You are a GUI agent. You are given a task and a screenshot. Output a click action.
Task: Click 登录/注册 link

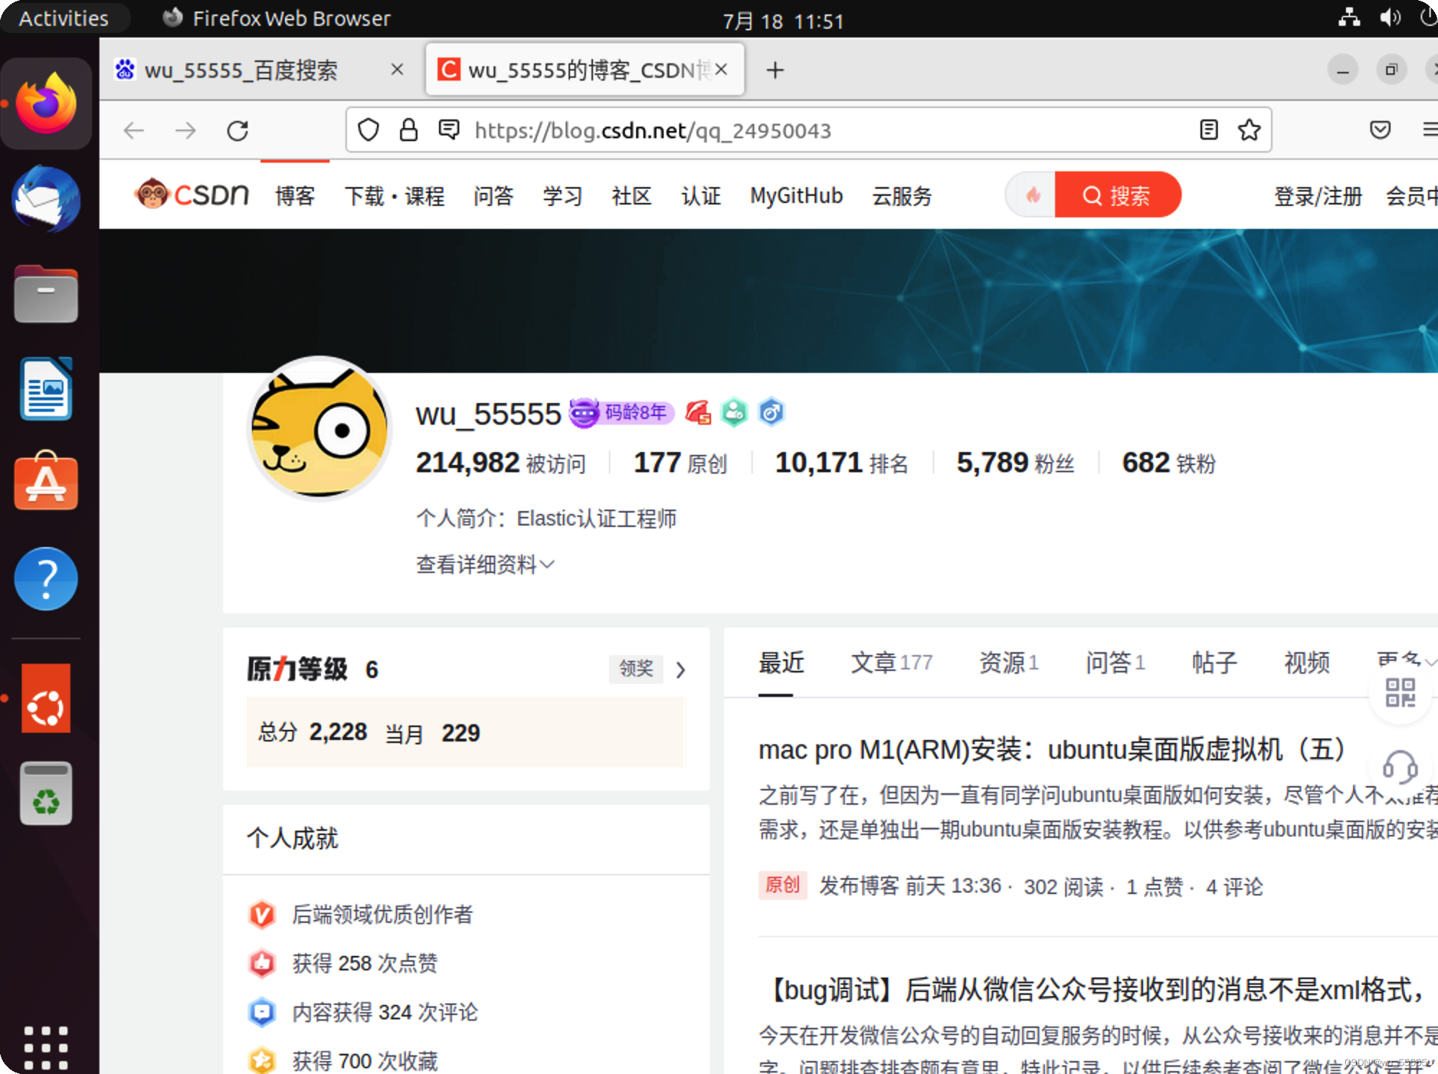(1319, 195)
